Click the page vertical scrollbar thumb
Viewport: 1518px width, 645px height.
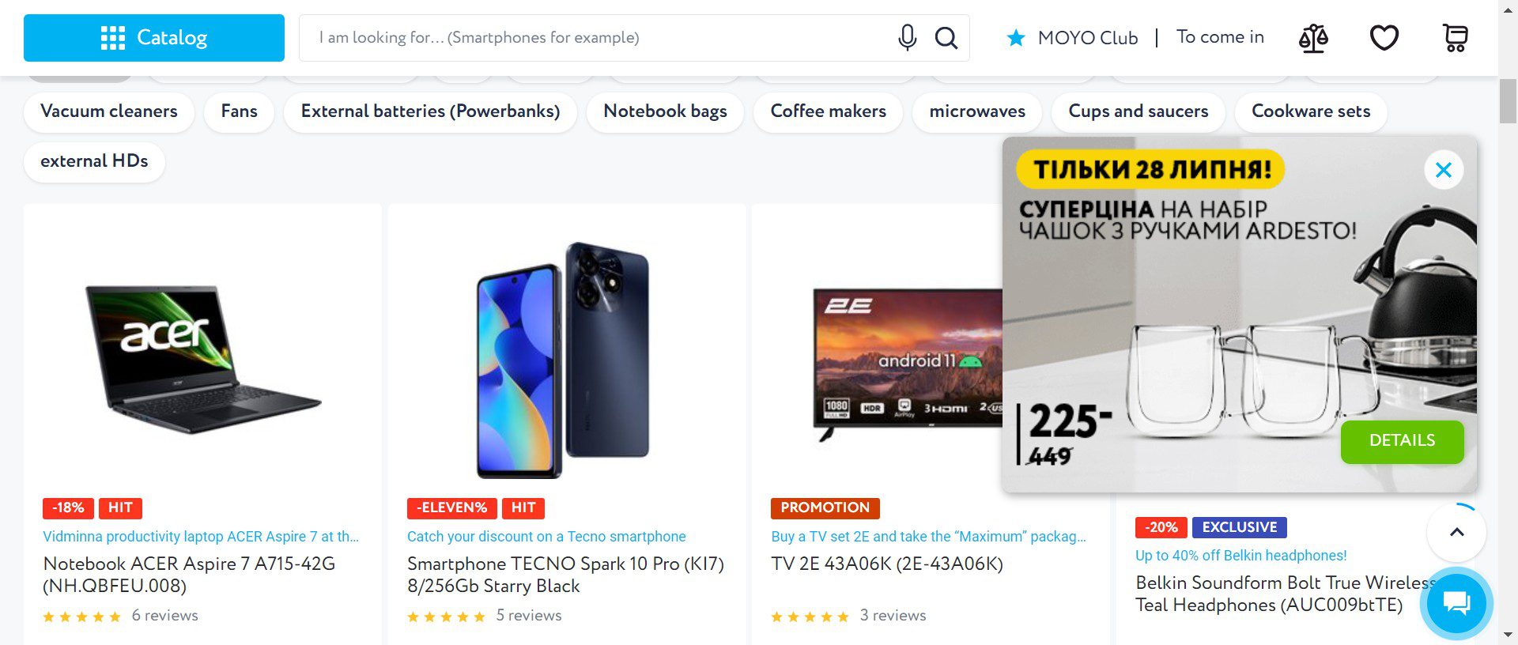click(x=1508, y=100)
